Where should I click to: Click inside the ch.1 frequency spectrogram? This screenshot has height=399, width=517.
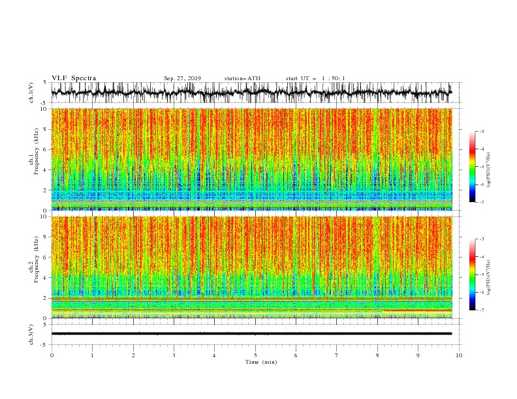(x=252, y=159)
